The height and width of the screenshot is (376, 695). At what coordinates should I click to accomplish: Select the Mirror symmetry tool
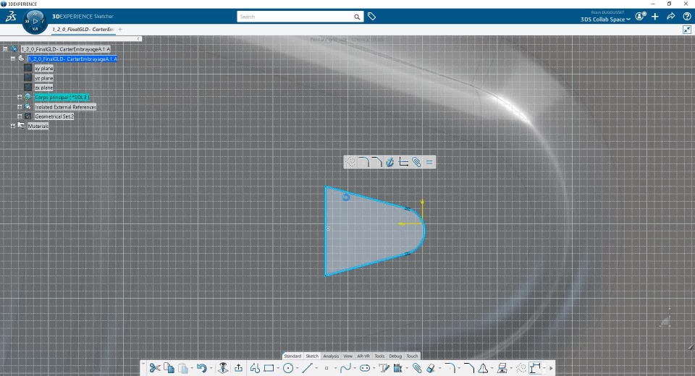point(483,368)
